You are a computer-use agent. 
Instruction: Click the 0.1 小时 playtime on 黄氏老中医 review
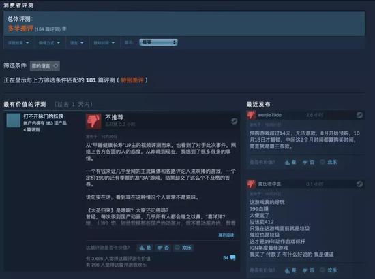(x=315, y=184)
